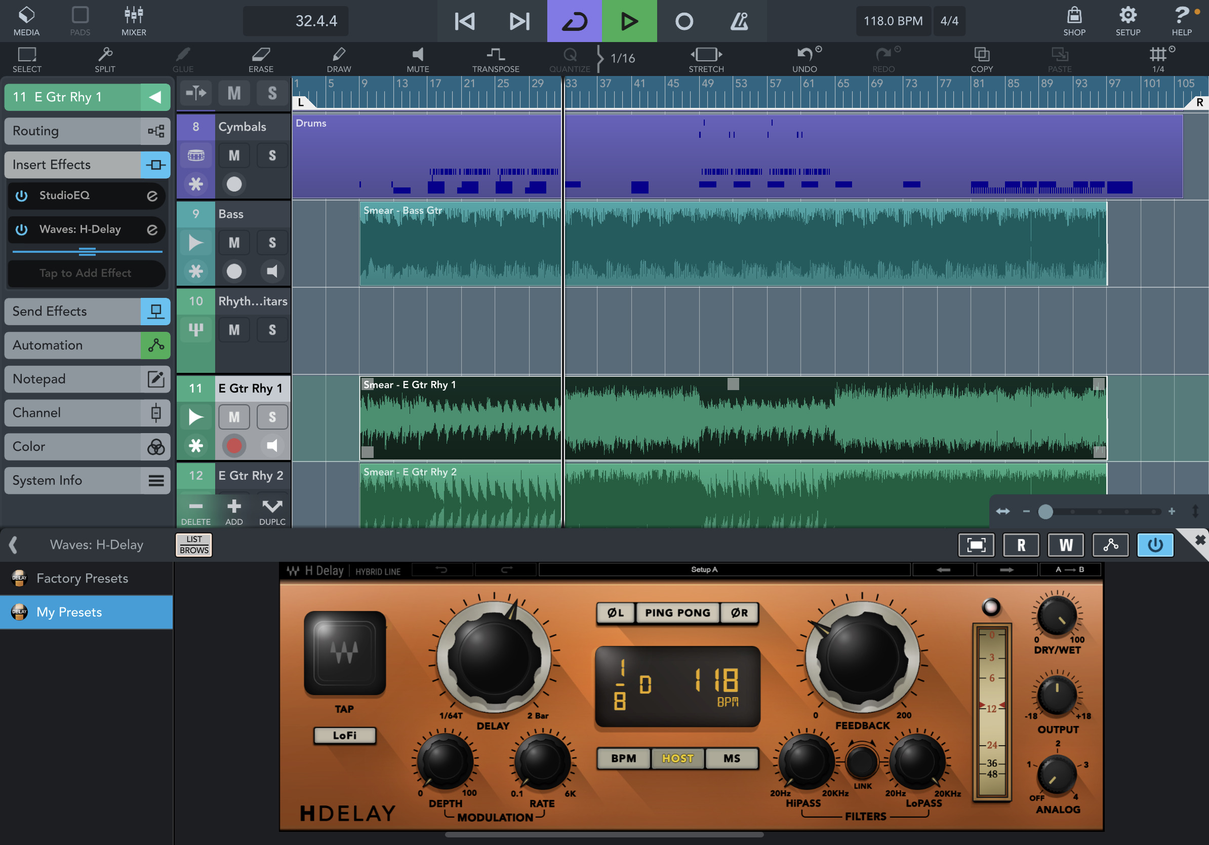Open the Rhythm Guitars group track icon

pyautogui.click(x=196, y=330)
